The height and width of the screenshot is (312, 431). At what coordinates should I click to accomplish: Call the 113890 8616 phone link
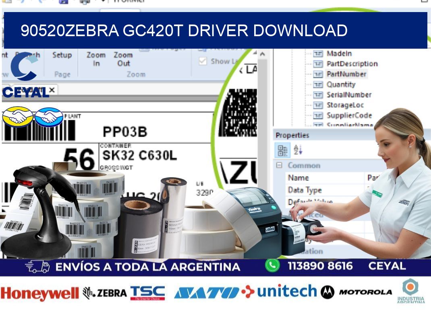point(320,266)
